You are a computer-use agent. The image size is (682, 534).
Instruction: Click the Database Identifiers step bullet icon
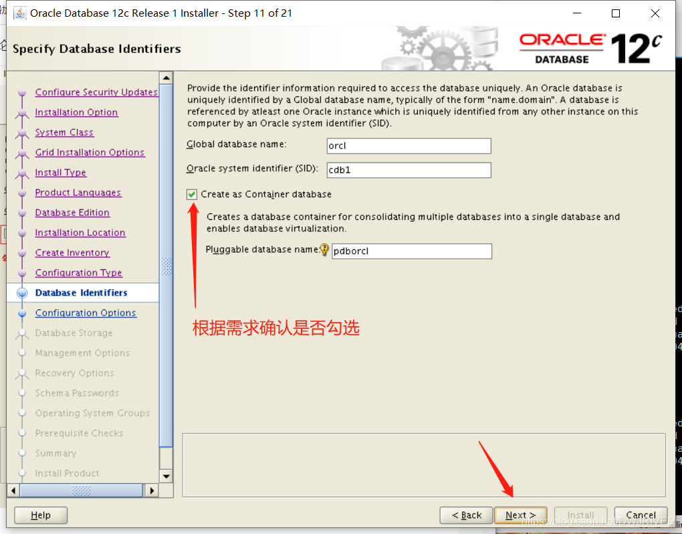[22, 293]
